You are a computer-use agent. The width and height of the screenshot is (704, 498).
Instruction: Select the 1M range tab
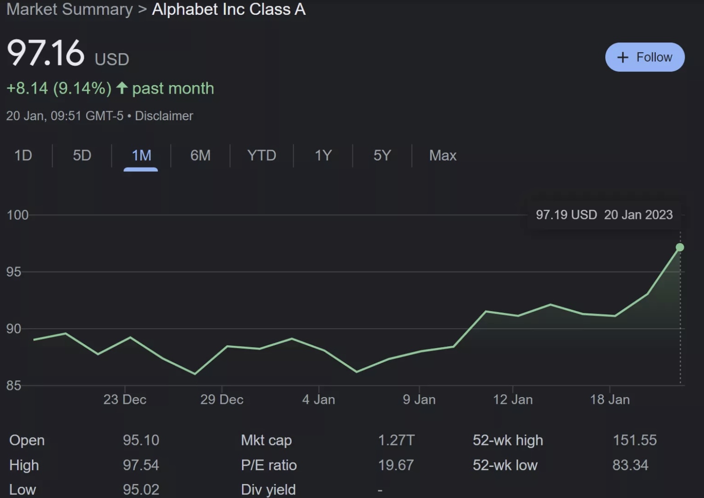tap(141, 155)
